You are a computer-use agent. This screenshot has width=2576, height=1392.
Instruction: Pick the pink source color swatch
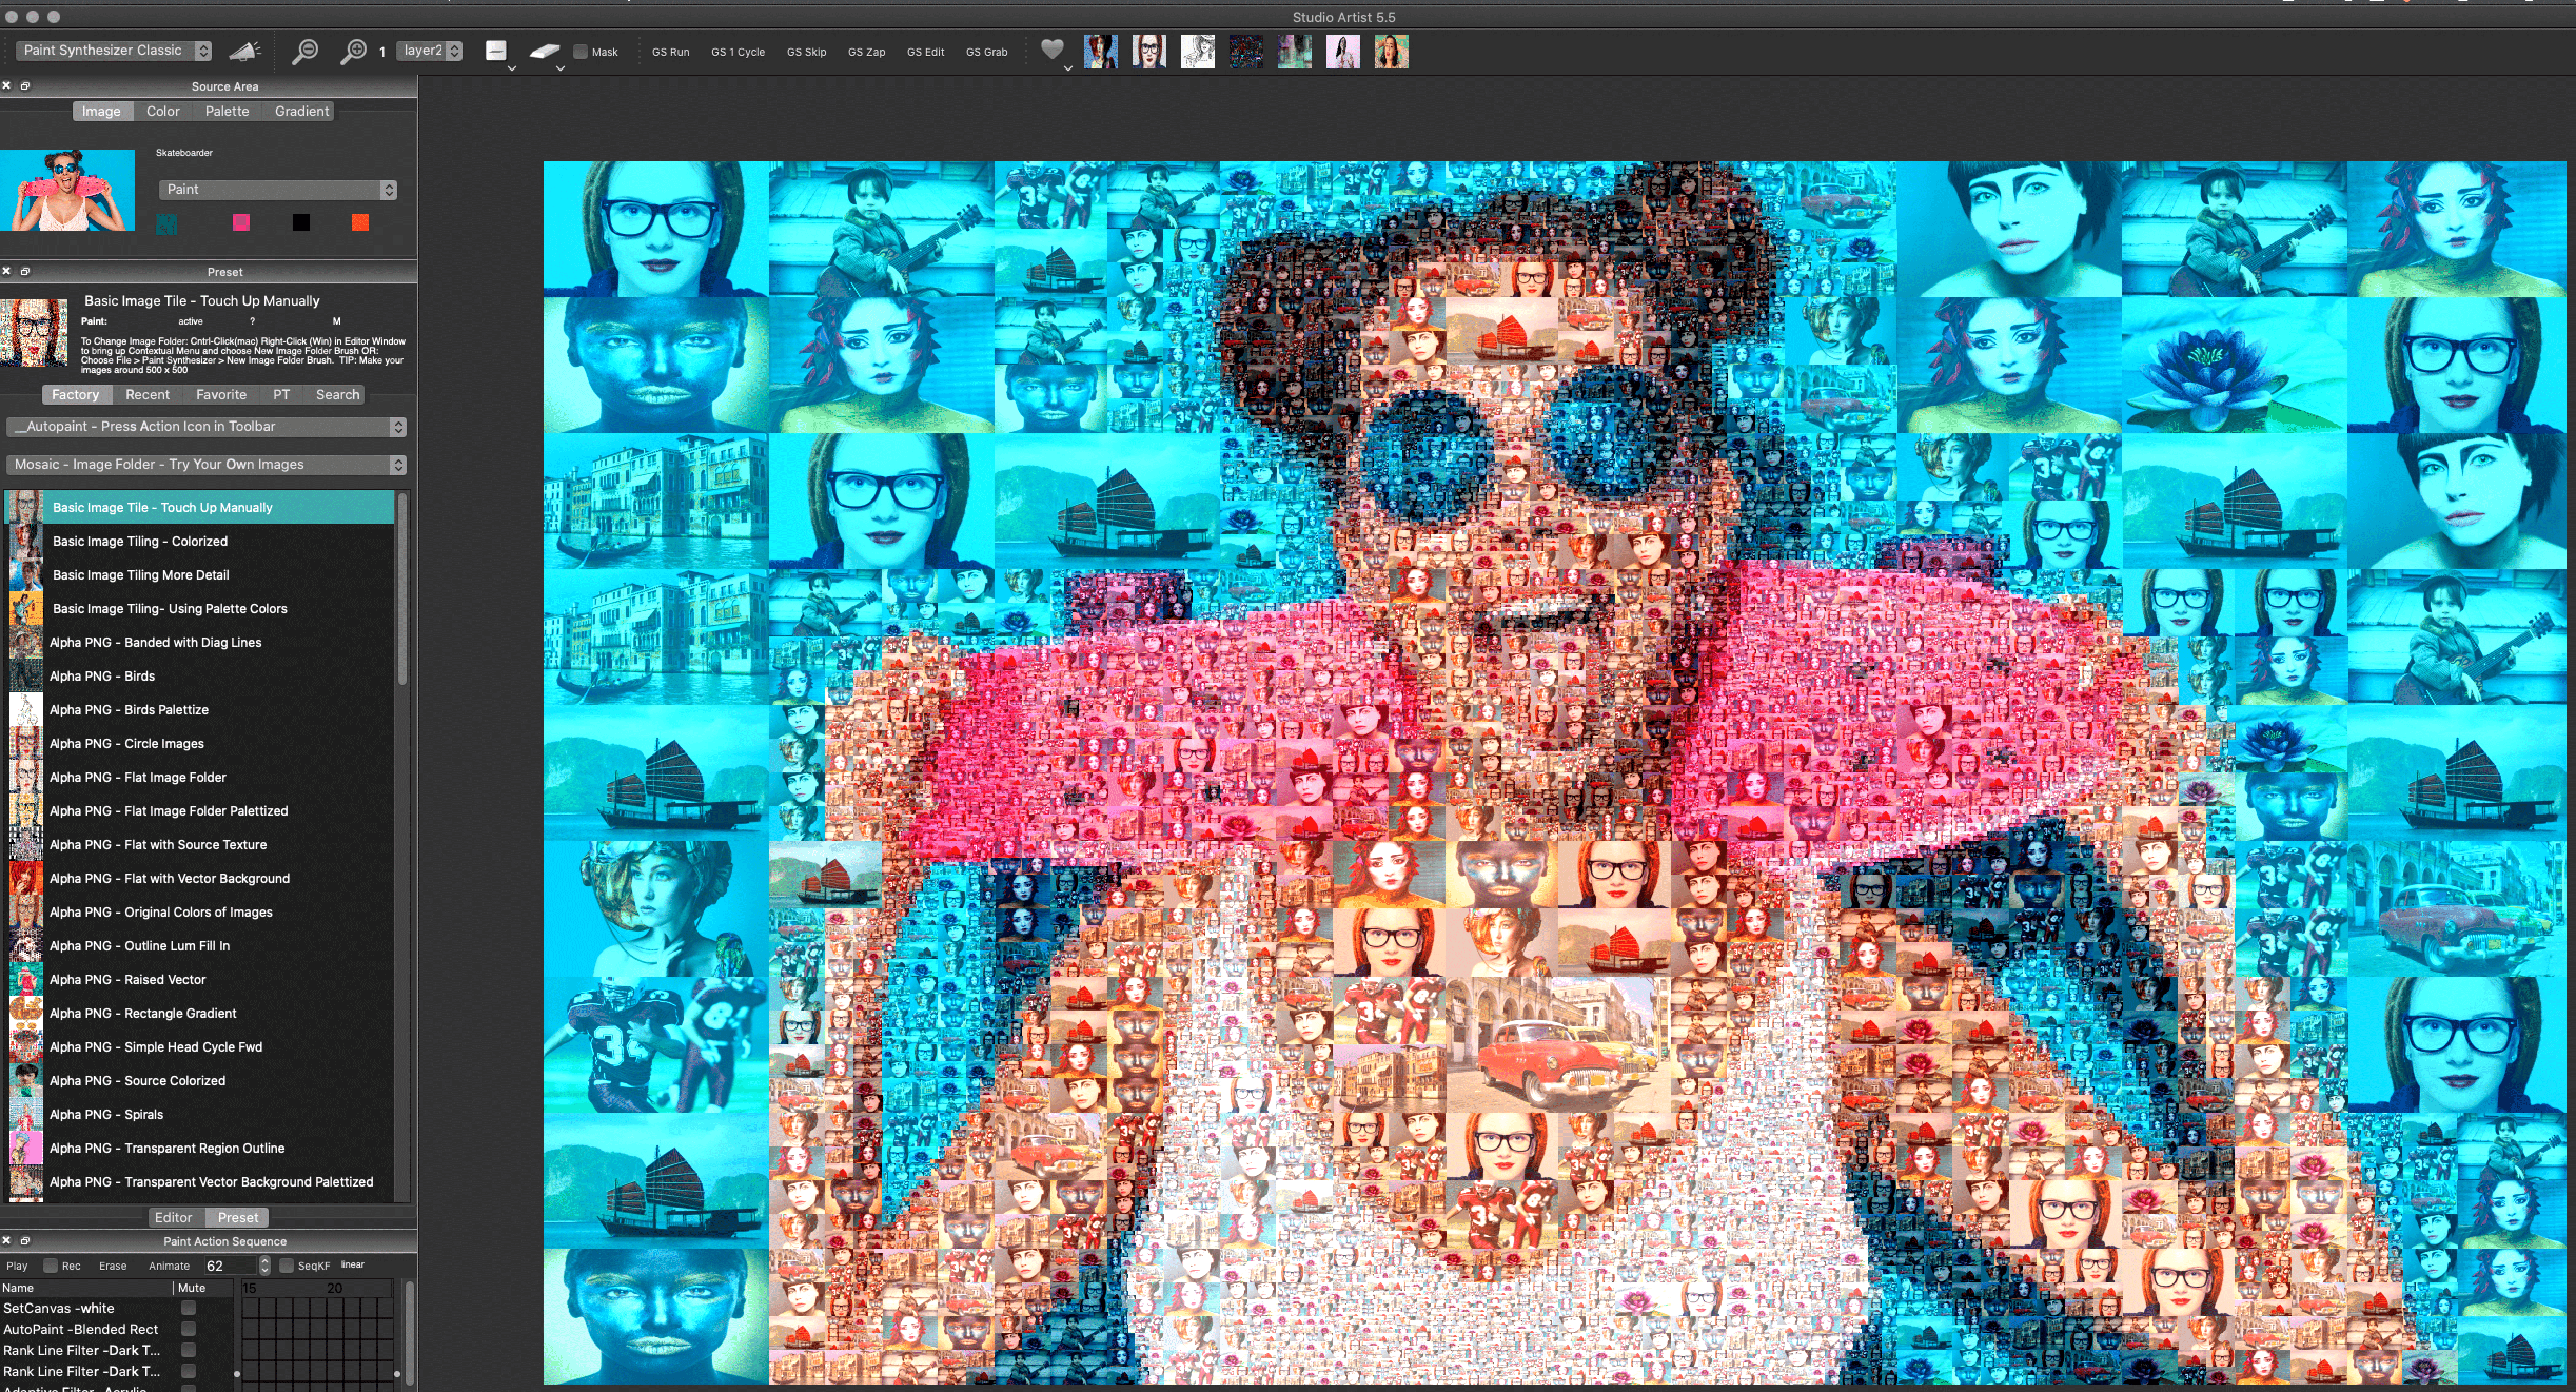(241, 222)
